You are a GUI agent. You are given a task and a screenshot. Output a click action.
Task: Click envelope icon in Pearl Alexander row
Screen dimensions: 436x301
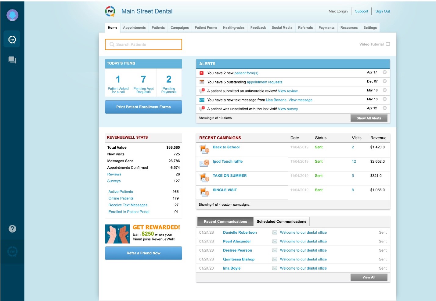point(275,241)
